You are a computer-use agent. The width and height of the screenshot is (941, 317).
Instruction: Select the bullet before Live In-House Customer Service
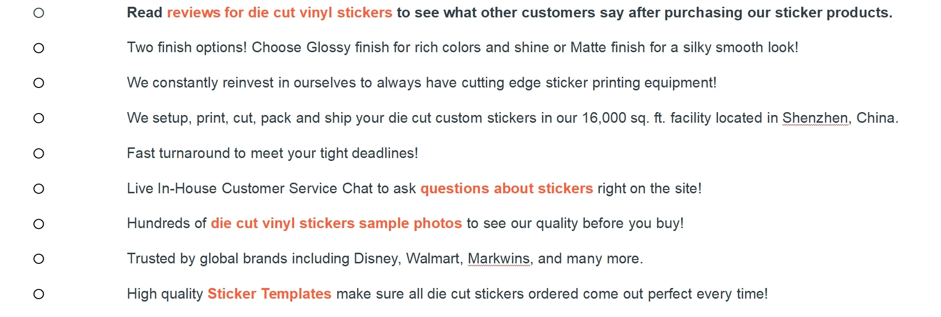(x=39, y=189)
